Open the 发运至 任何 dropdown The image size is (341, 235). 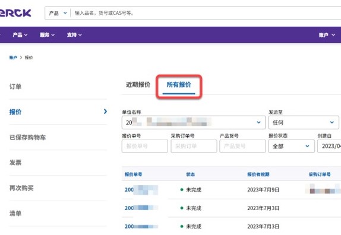[304, 122]
